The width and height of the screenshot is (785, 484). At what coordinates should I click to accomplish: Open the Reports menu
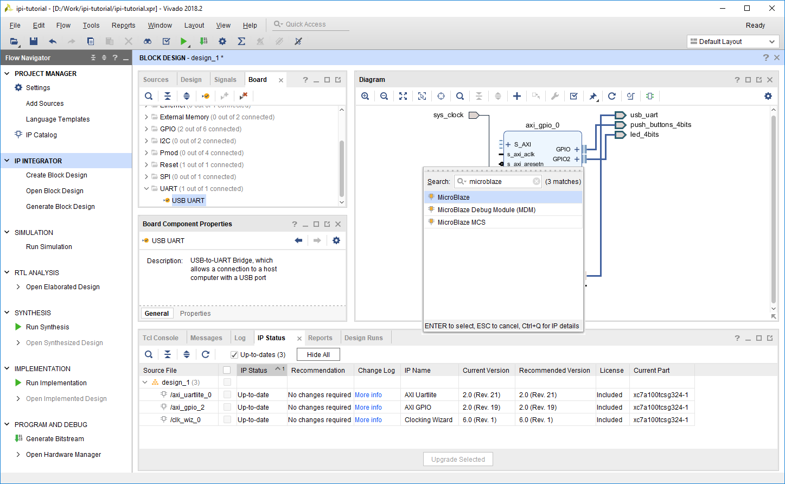pyautogui.click(x=124, y=26)
